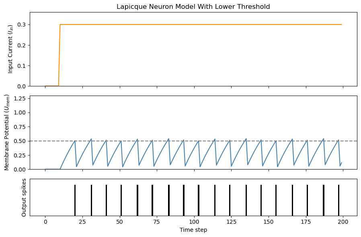This screenshot has height=237, width=361.
Task: Click the first membrane potential peak
Action: coord(75,141)
